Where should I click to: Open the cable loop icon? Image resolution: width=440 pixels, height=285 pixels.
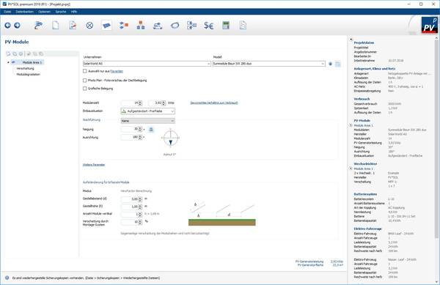click(175, 26)
